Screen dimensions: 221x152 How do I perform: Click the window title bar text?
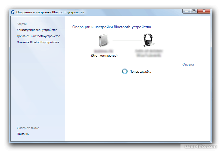click(x=50, y=12)
